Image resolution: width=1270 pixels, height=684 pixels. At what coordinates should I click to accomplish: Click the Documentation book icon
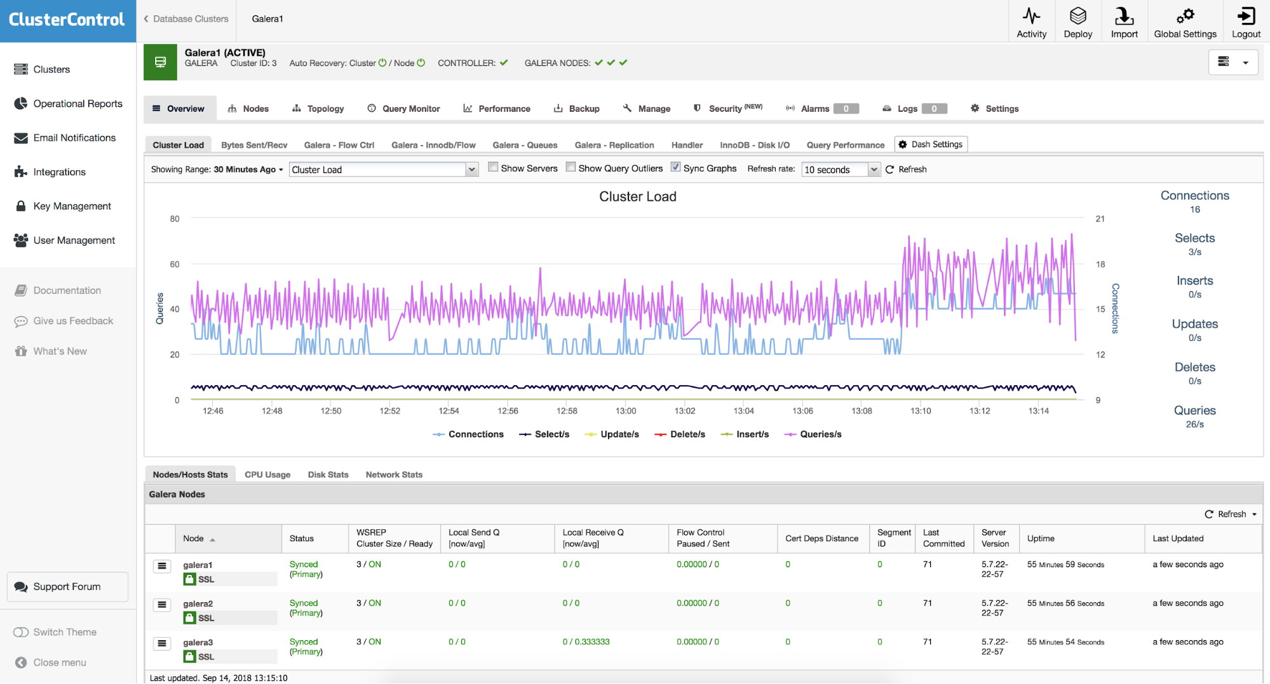pos(21,291)
